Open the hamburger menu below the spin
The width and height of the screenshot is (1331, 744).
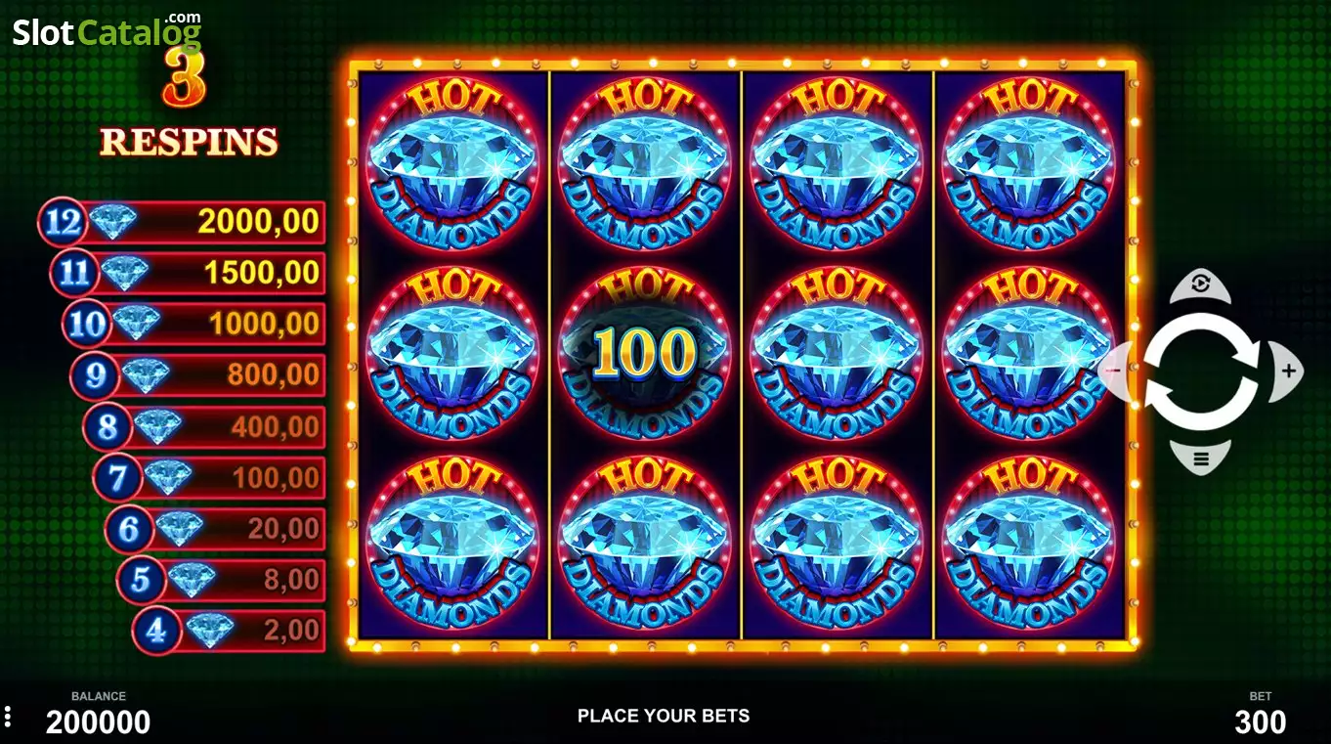(x=1201, y=458)
